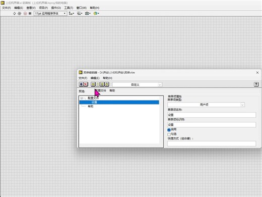Click the LabVIEW icon in main window title

(3, 3)
